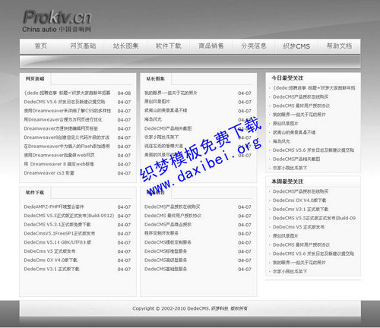This screenshot has height=328, width=380.
Task: Open the 'DeDeCms V5 正式版发布' link in weekly hot list
Action: pyautogui.click(x=299, y=227)
